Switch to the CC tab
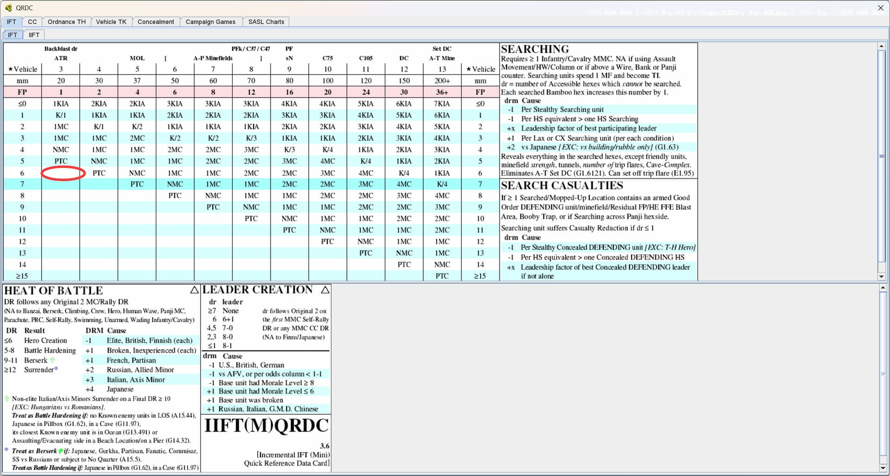 pyautogui.click(x=32, y=22)
